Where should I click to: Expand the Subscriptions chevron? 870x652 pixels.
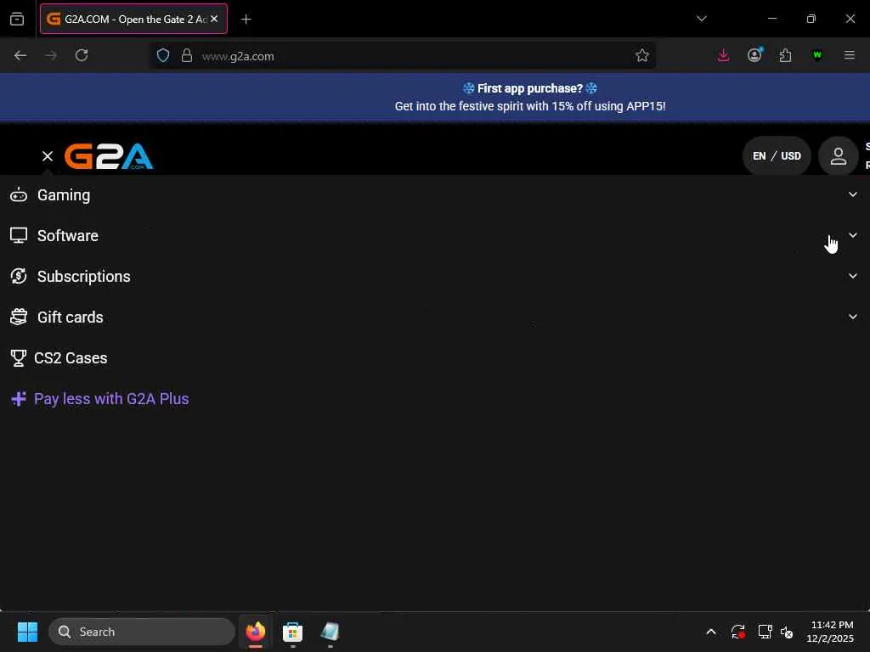tap(853, 276)
